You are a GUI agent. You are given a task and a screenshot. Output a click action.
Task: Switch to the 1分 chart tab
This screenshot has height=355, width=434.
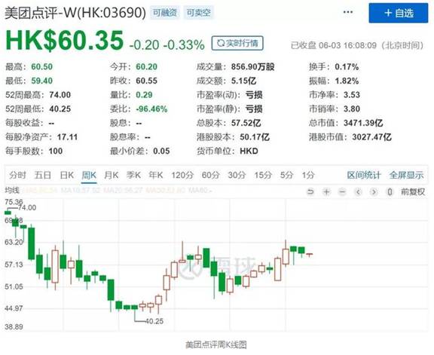click(x=308, y=175)
